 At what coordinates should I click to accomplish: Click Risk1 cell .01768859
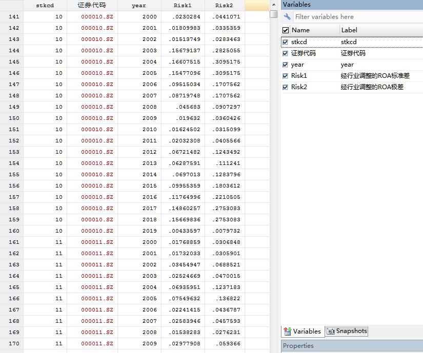(x=183, y=242)
